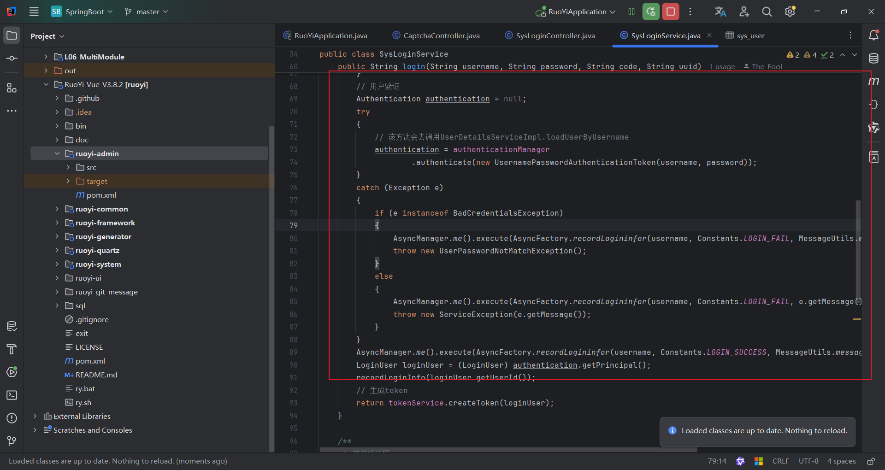This screenshot has height=470, width=885.
Task: Stop the running RuoYiApplication
Action: [671, 12]
